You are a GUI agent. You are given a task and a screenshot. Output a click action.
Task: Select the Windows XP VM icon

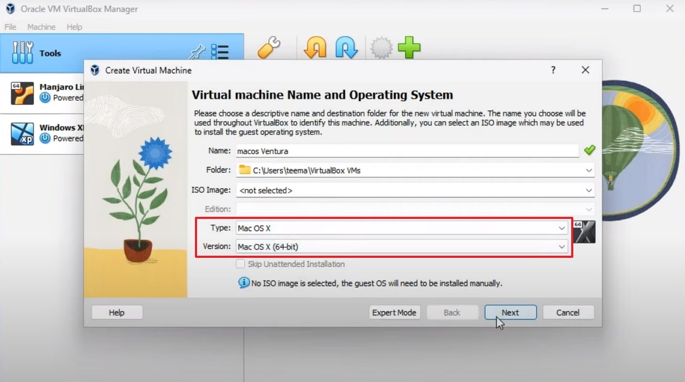[22, 133]
